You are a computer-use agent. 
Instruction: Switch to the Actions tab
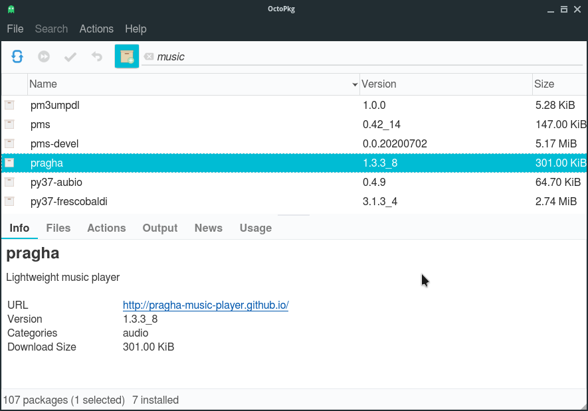pyautogui.click(x=106, y=228)
